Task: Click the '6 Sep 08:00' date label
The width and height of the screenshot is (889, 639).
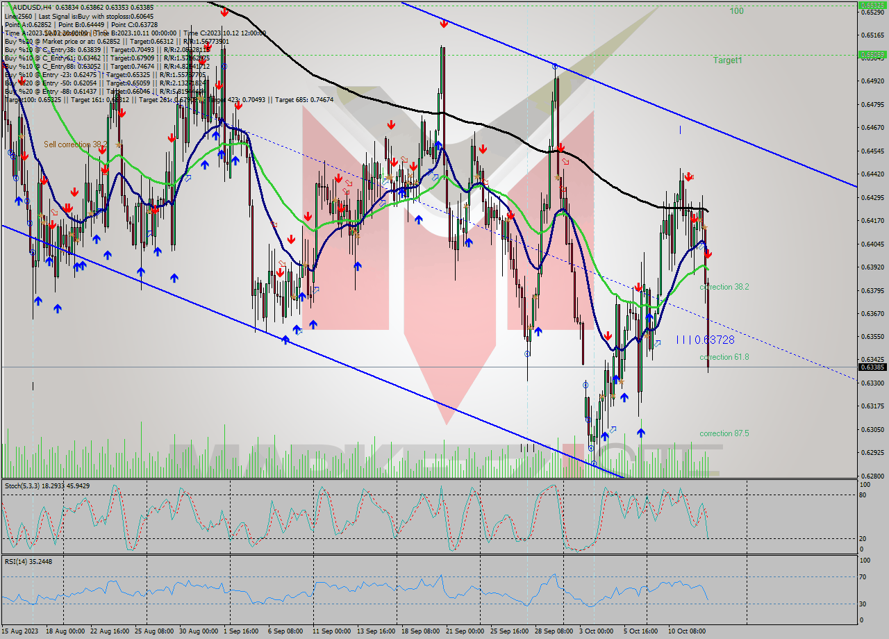Action: 284,631
